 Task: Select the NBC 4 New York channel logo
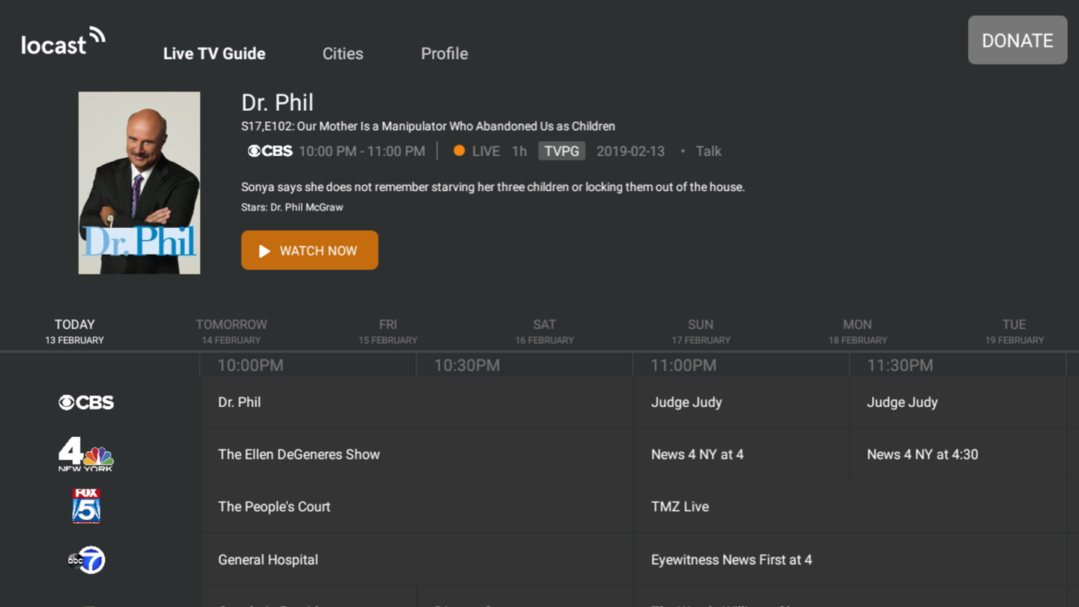[86, 454]
